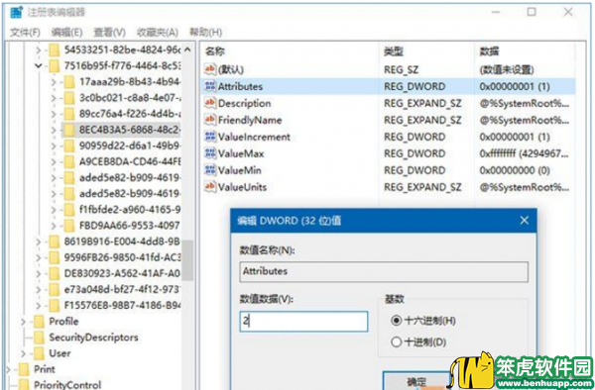Select the 十六进制(H) radio button

tap(396, 321)
